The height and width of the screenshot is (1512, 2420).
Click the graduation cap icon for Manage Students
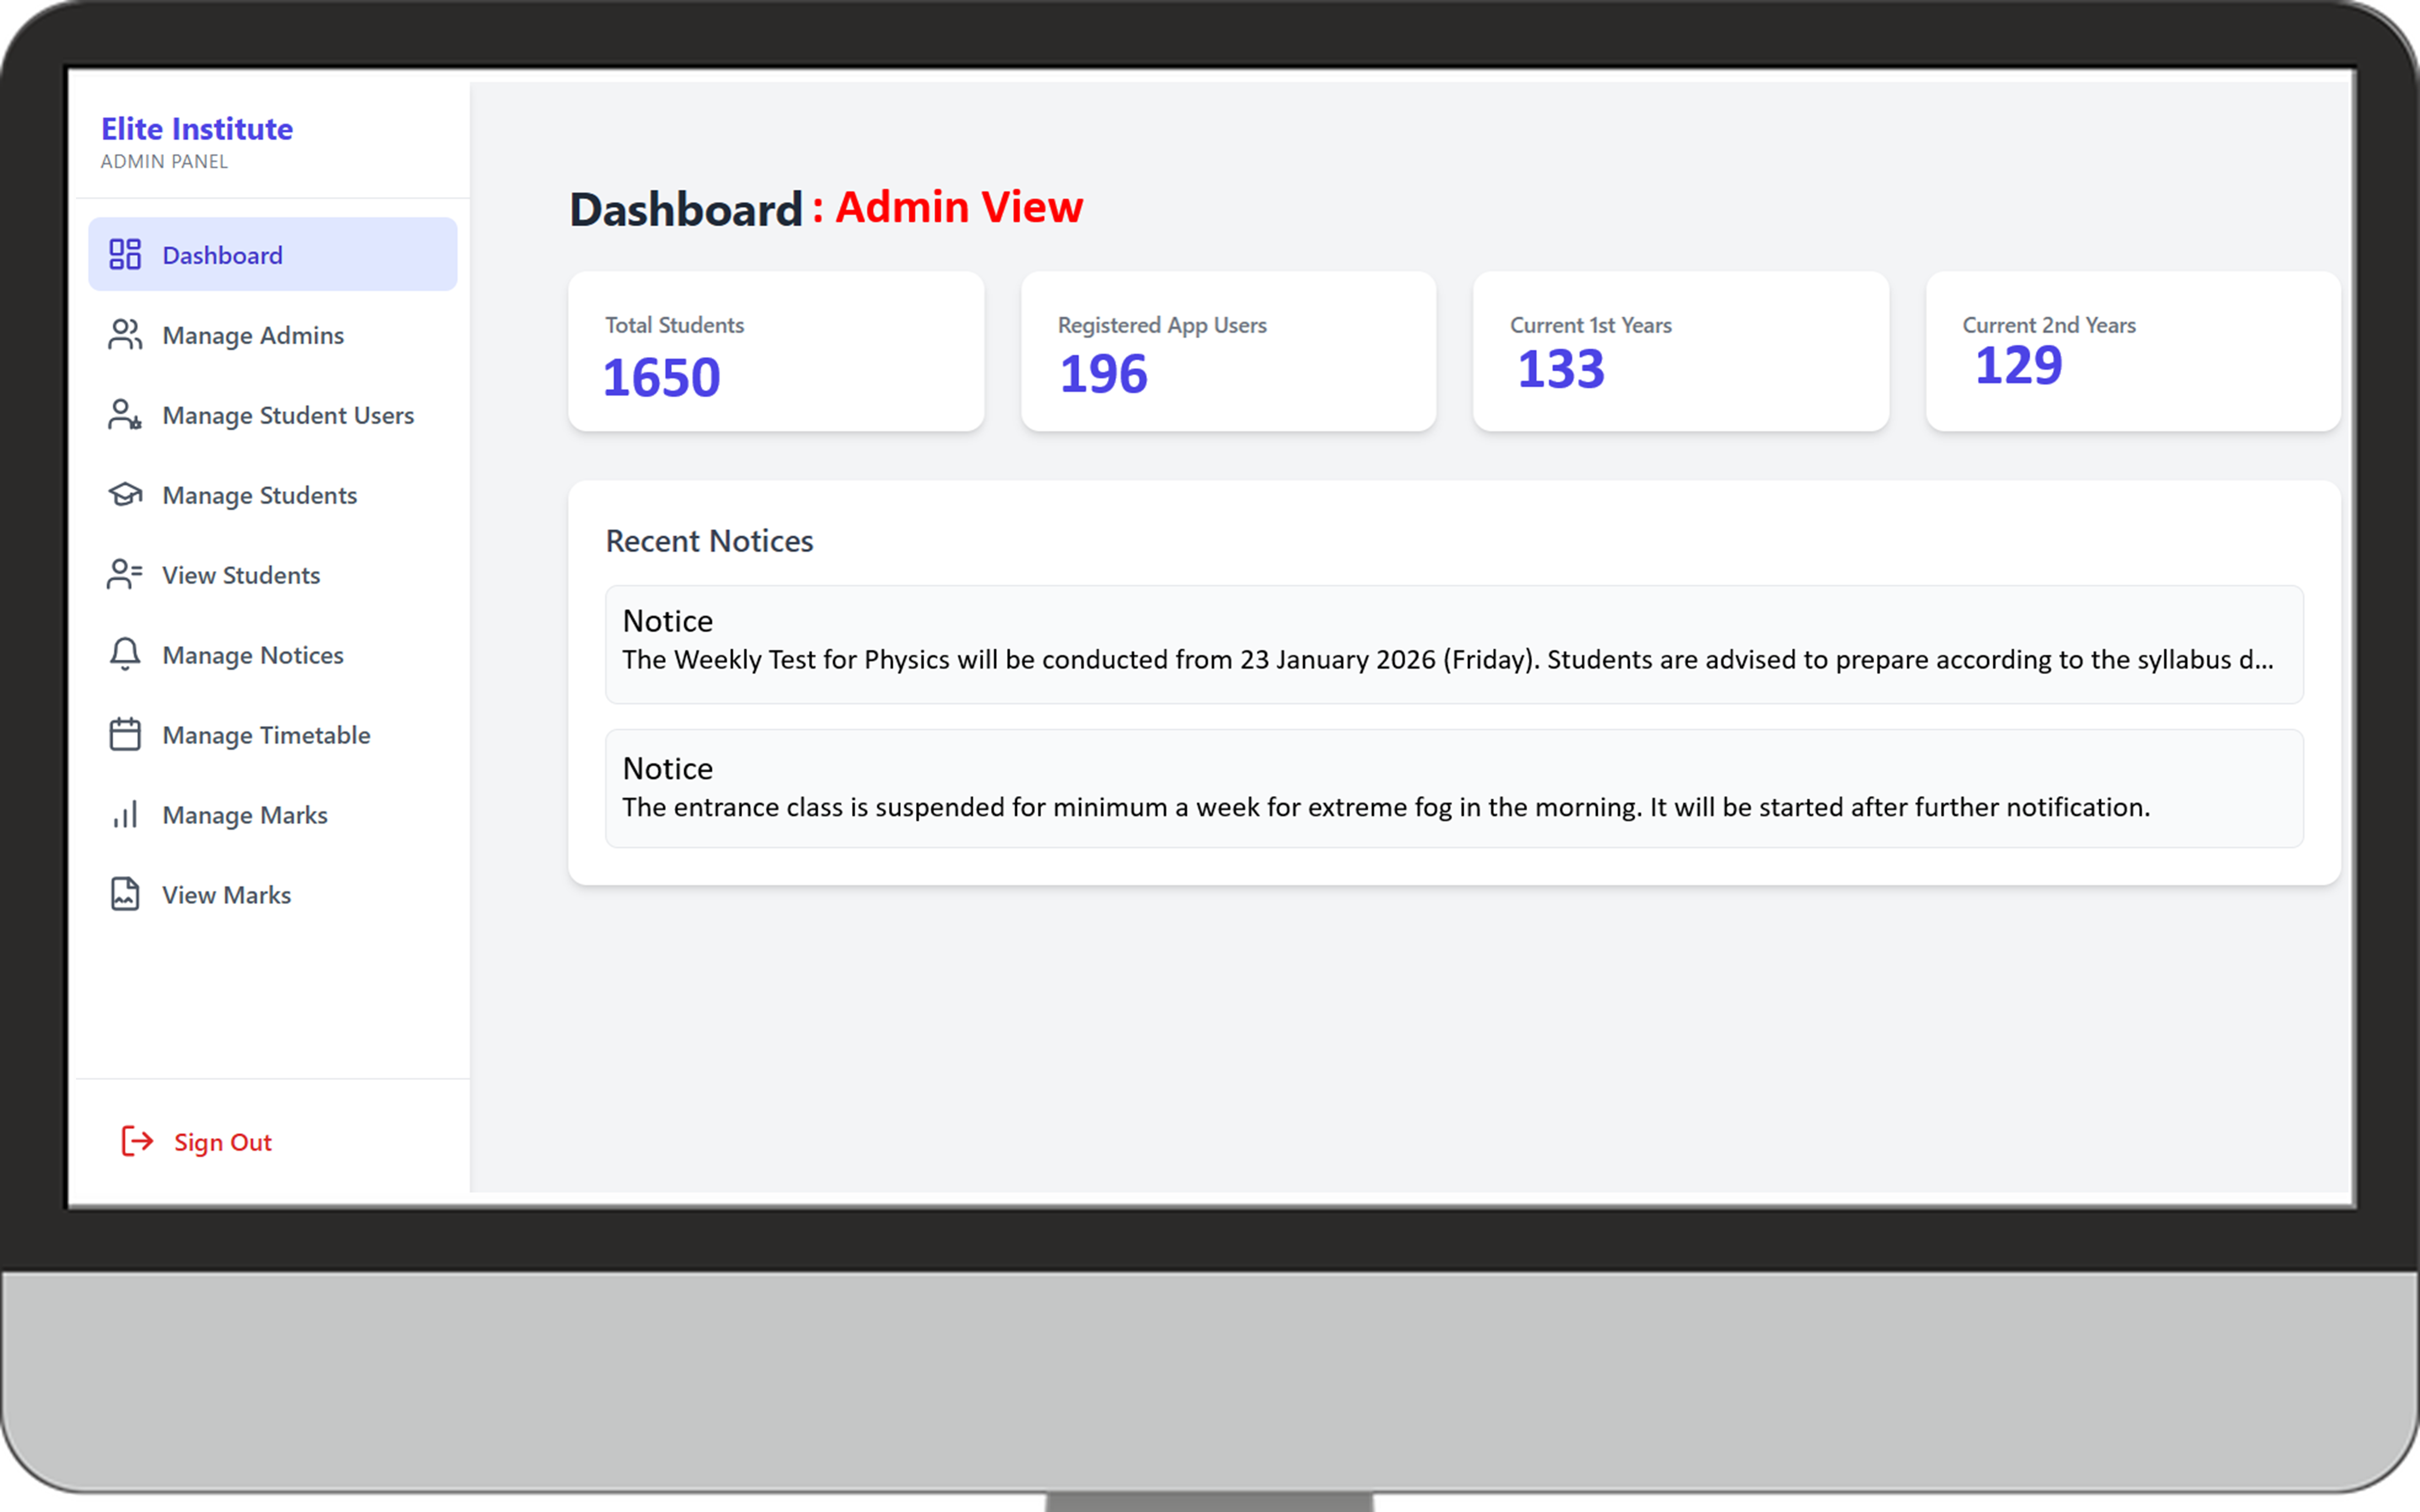tap(124, 494)
